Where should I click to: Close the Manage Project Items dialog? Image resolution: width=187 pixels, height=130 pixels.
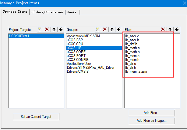[184, 3]
